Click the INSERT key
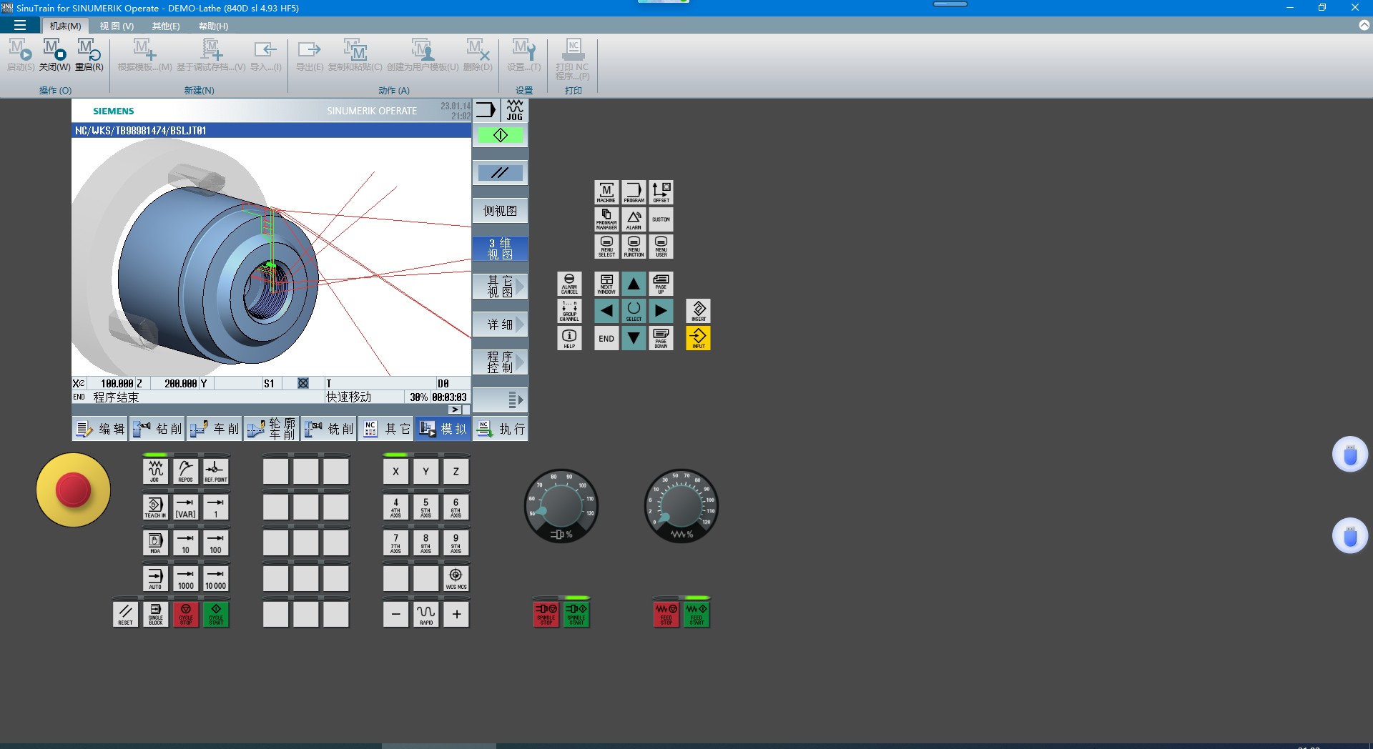 699,311
